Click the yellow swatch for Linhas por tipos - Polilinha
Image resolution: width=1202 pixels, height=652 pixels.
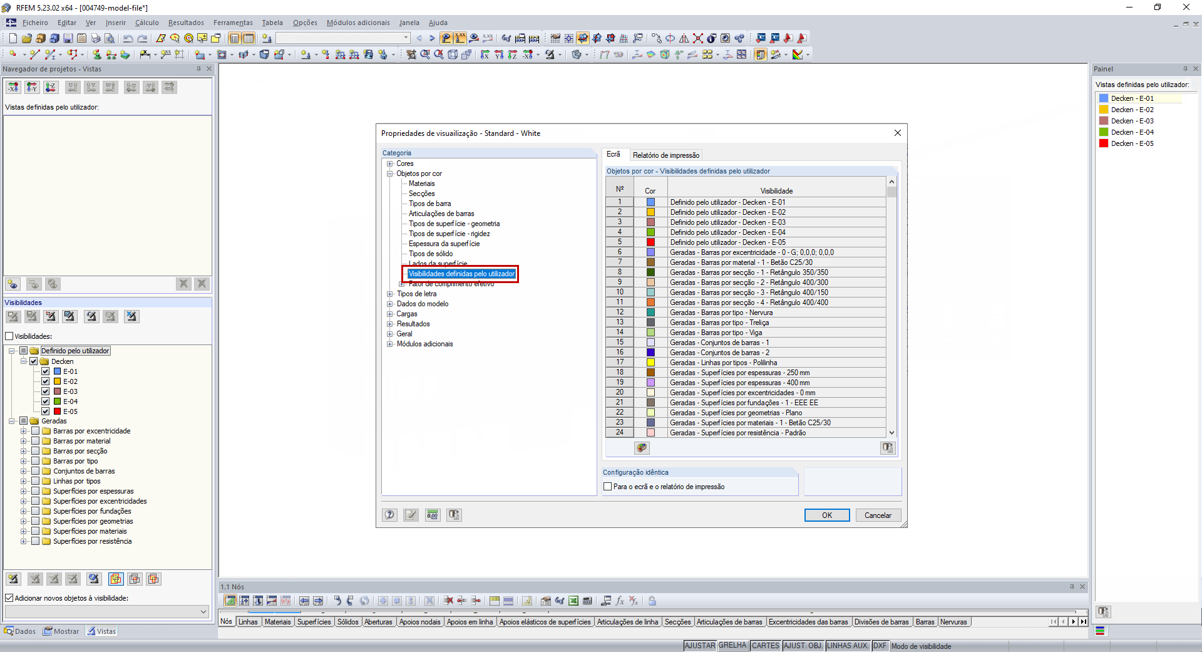tap(650, 363)
